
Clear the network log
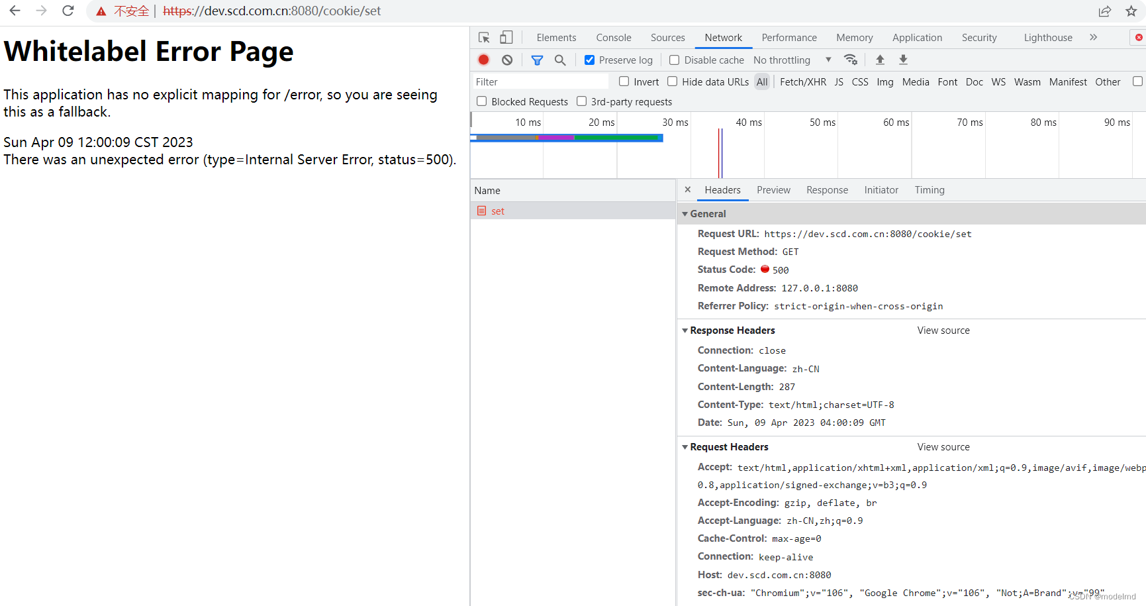[x=507, y=60]
